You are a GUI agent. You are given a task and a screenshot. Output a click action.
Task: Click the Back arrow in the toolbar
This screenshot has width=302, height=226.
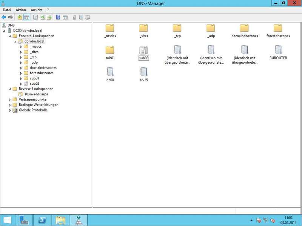(4, 17)
